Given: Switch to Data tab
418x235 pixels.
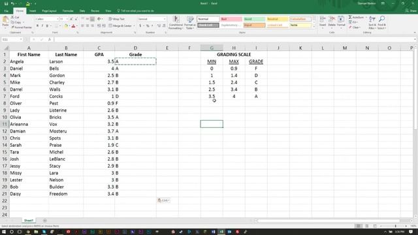Looking at the screenshot, I should coord(82,11).
